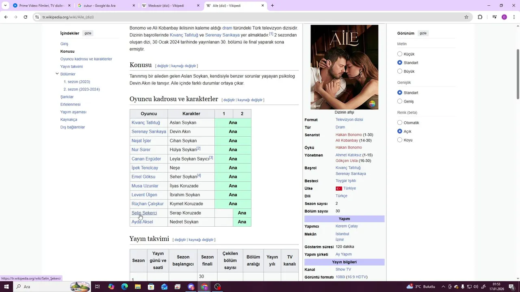Launch Microsoft Edge from the taskbar

pyautogui.click(x=124, y=287)
